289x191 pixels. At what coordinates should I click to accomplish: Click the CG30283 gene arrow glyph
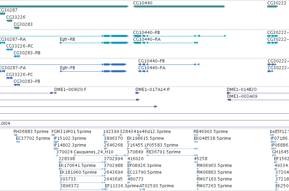[17, 28]
